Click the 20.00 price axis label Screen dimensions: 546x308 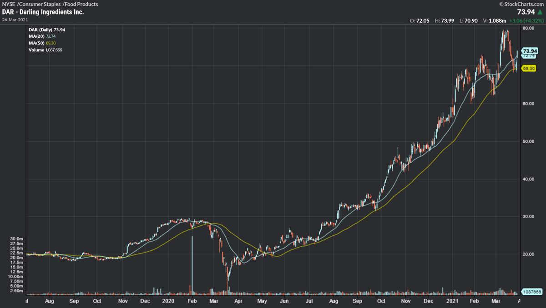528,254
